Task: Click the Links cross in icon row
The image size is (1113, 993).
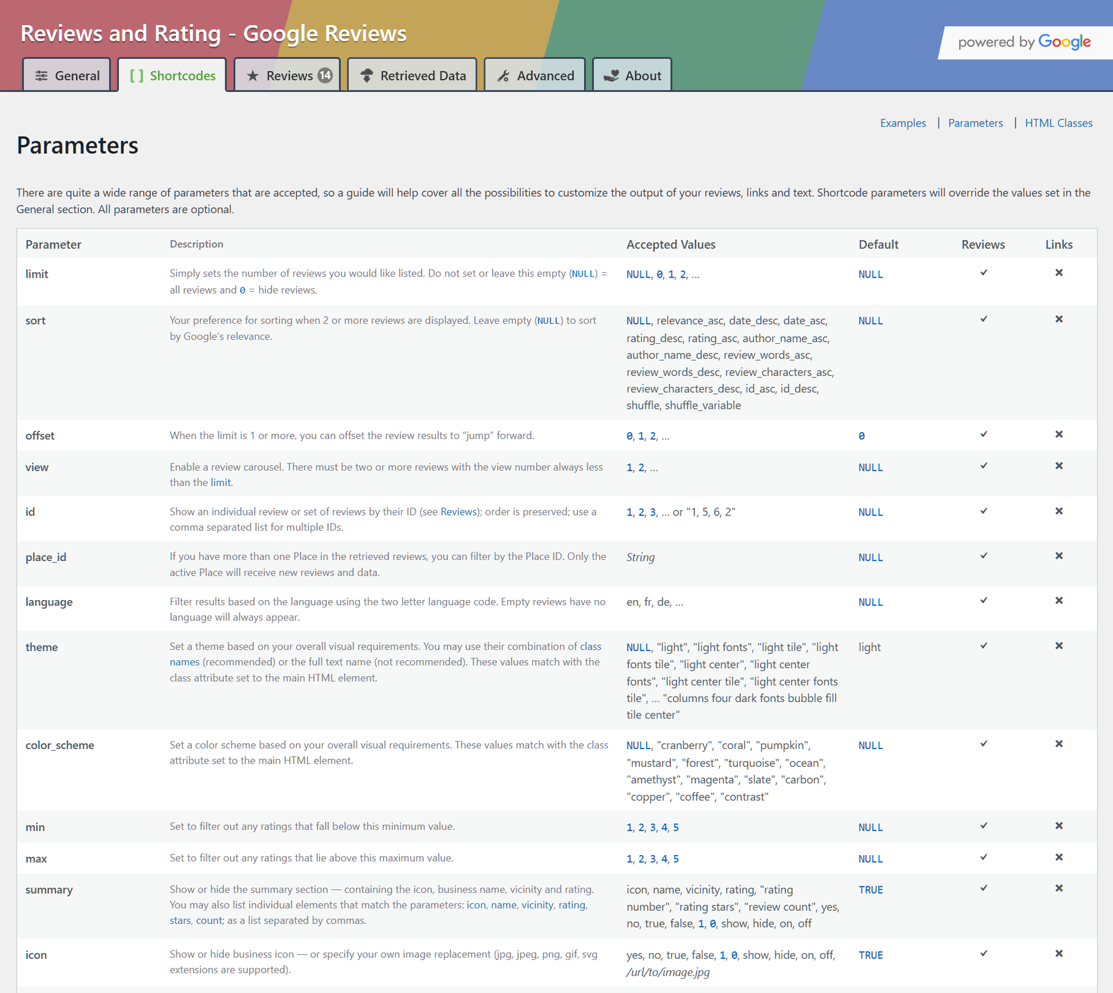Action: tap(1059, 954)
